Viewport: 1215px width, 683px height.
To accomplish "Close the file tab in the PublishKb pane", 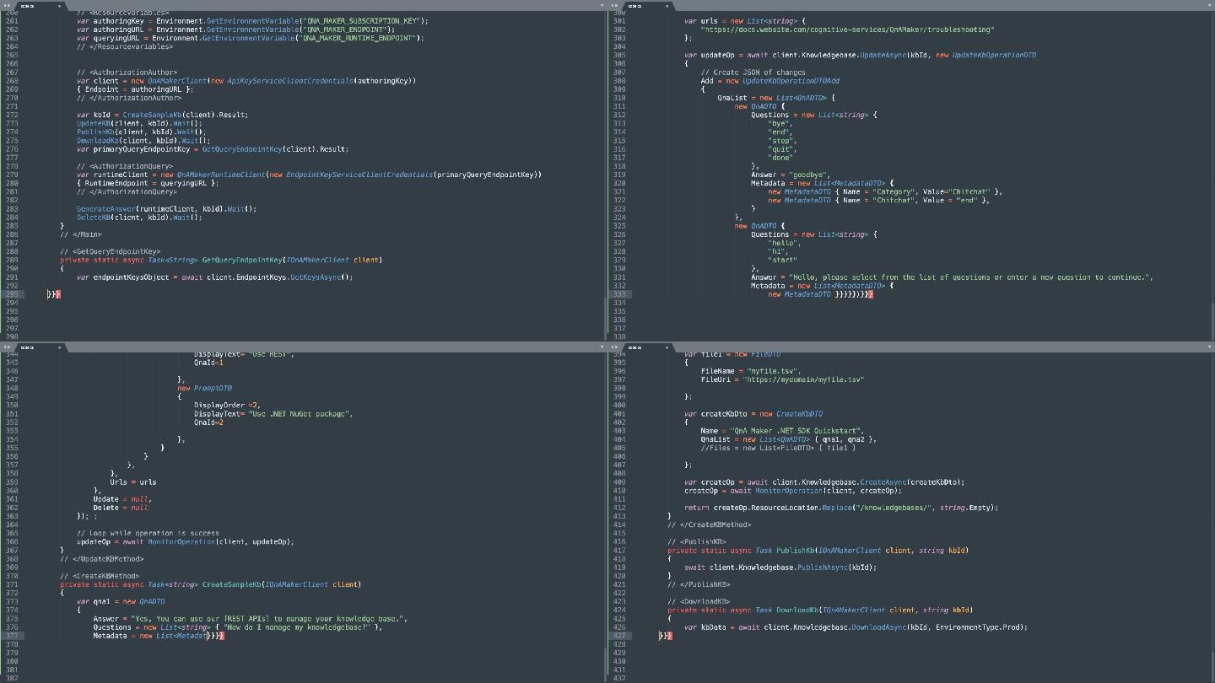I will (667, 347).
